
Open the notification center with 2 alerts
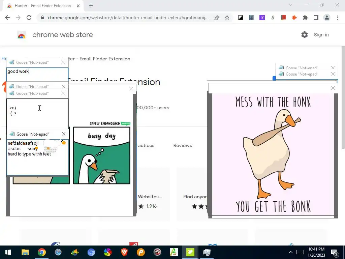coord(335,253)
